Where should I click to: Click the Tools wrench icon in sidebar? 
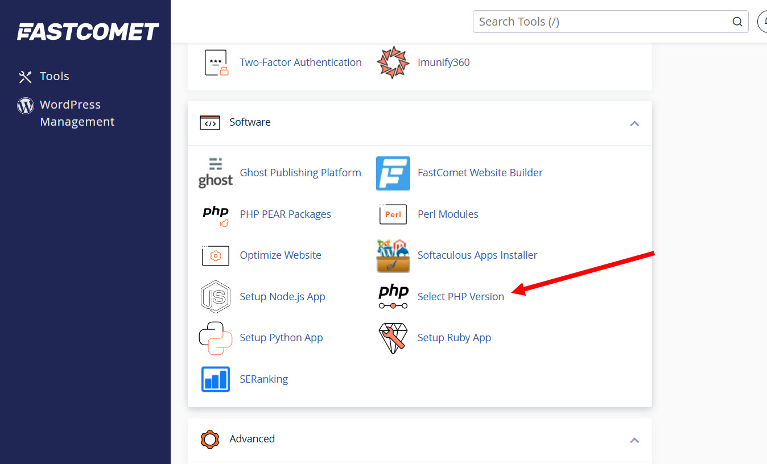pos(25,77)
